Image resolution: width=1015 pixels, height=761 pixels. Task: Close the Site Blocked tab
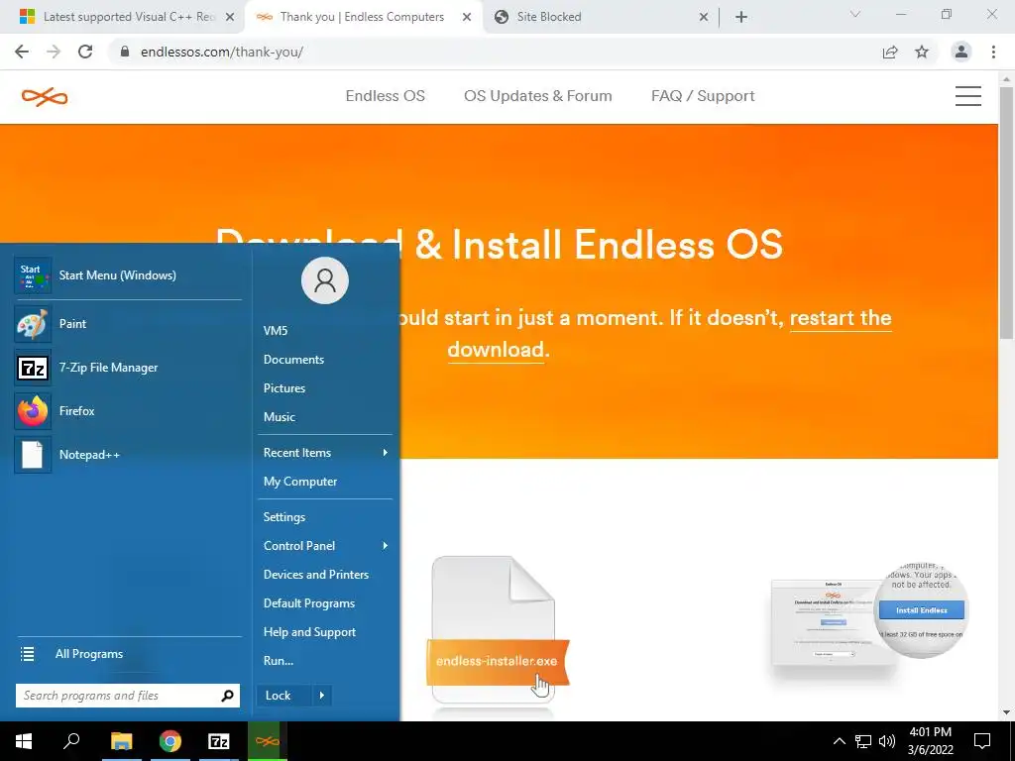704,18
